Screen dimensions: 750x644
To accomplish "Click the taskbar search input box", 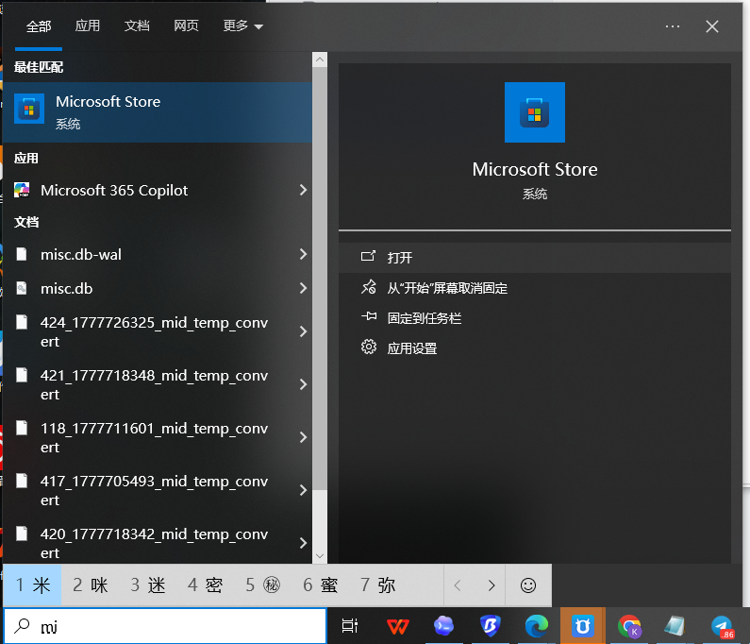I will click(x=165, y=626).
